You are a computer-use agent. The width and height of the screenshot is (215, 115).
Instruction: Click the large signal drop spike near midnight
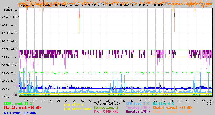tap(79, 23)
